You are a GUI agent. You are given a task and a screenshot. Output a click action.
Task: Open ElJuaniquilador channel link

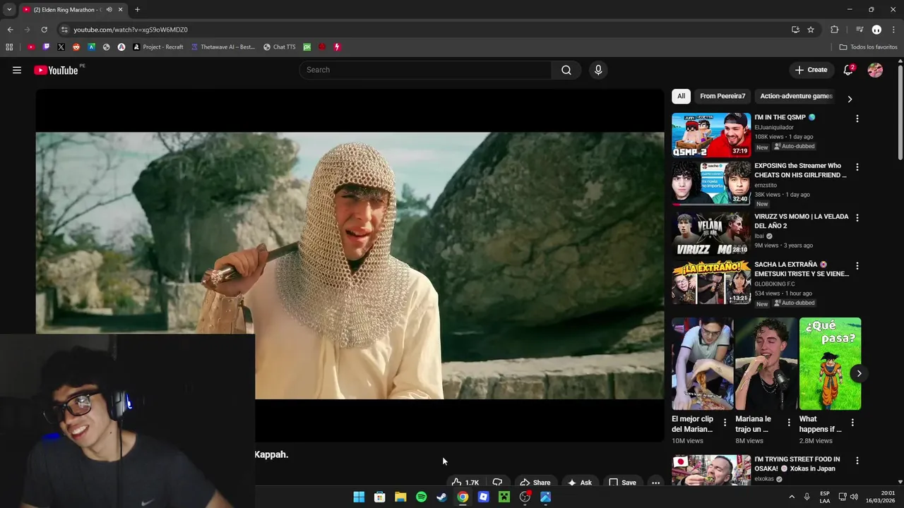point(773,128)
